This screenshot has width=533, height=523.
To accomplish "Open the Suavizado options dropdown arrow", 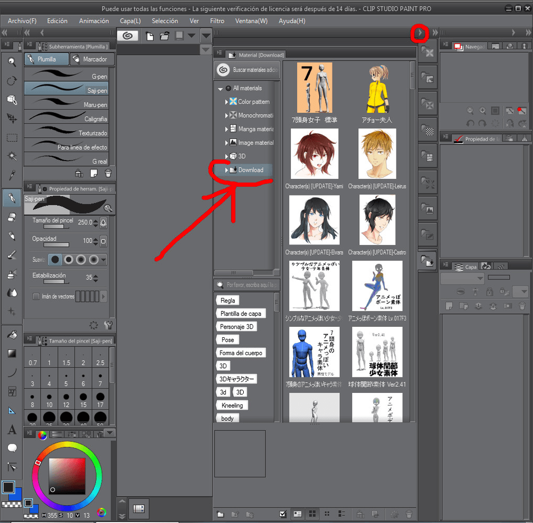I will click(x=103, y=260).
